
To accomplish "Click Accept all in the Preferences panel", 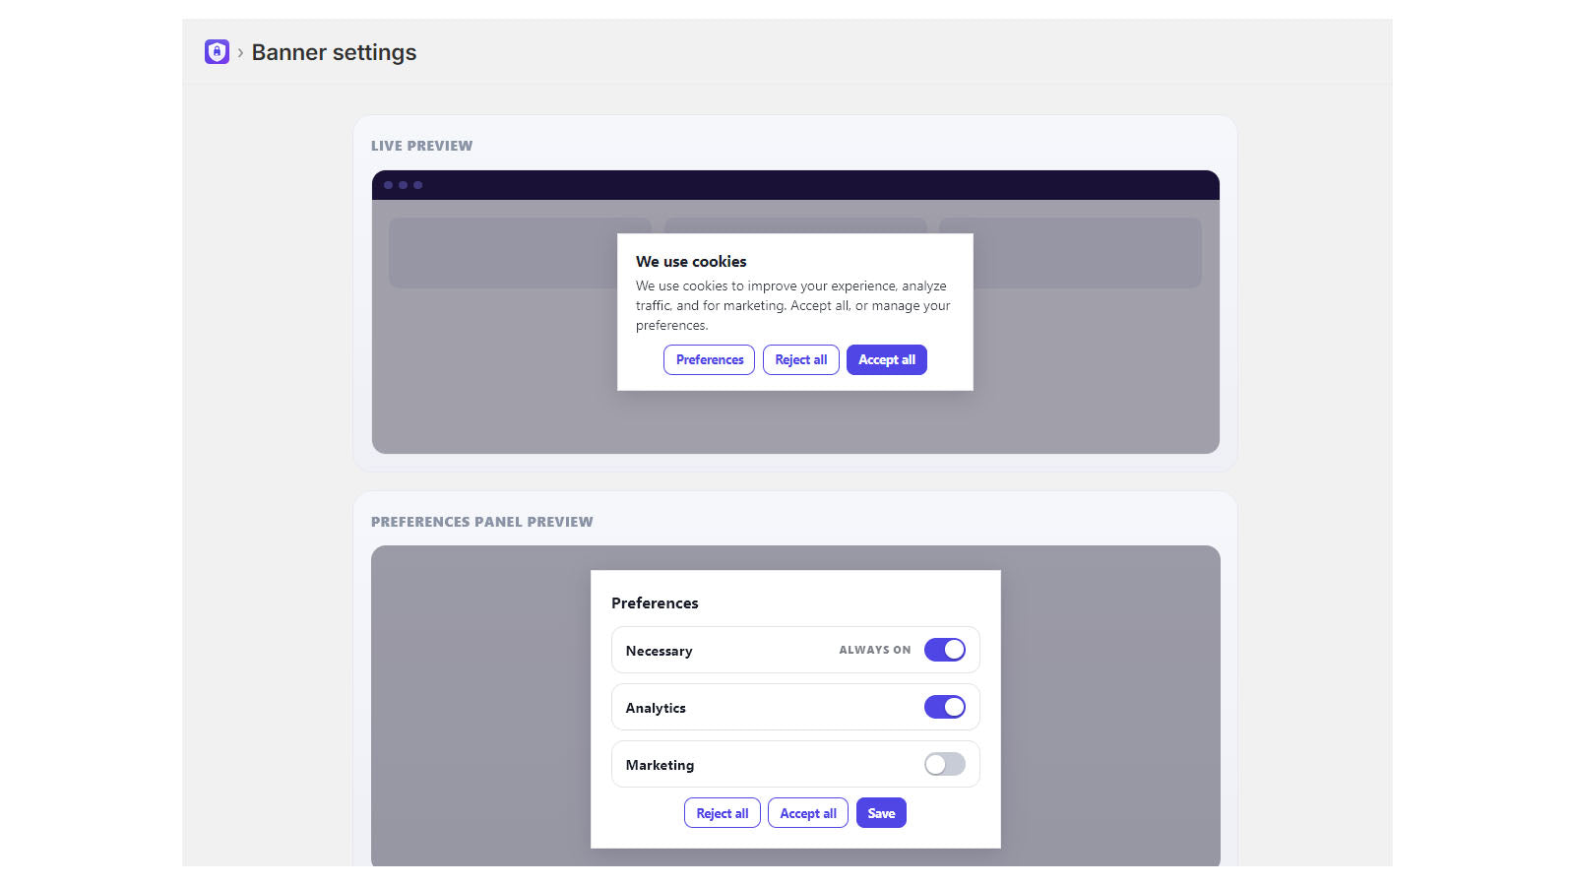I will point(808,813).
